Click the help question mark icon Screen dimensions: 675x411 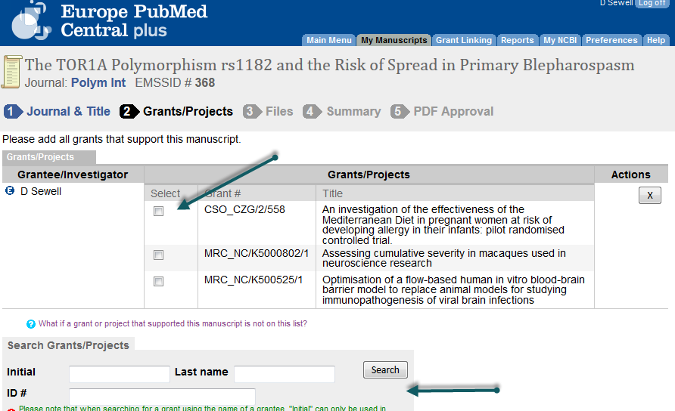(31, 324)
